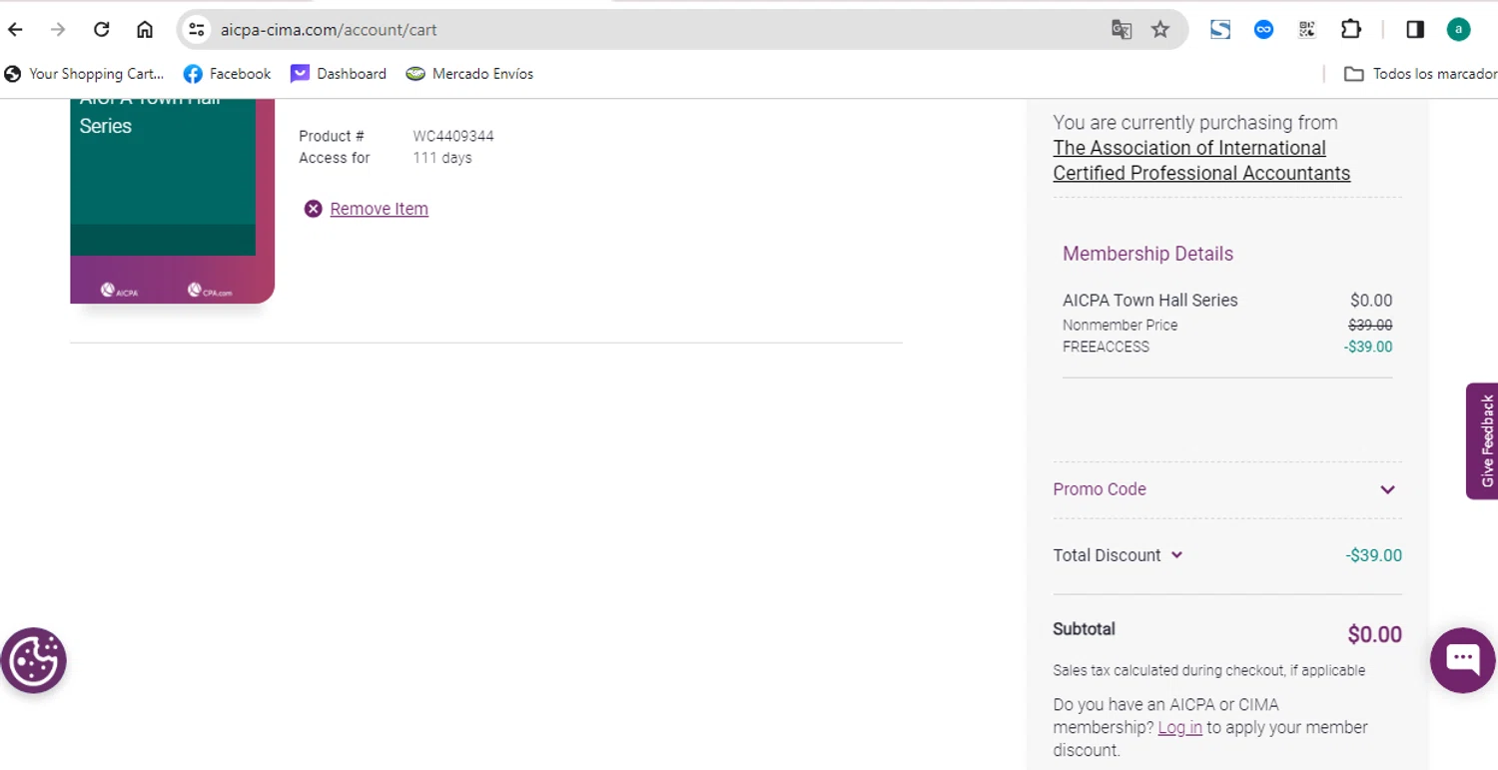Click the cookie preferences icon

[x=34, y=660]
